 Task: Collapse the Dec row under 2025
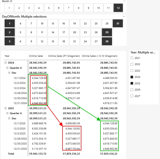point(10,118)
